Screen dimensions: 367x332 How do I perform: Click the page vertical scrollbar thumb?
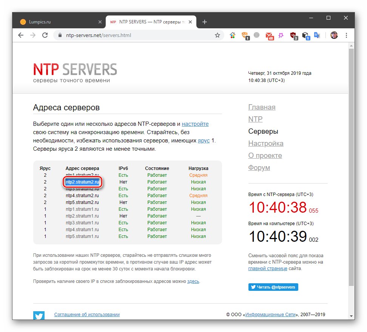tap(351, 167)
